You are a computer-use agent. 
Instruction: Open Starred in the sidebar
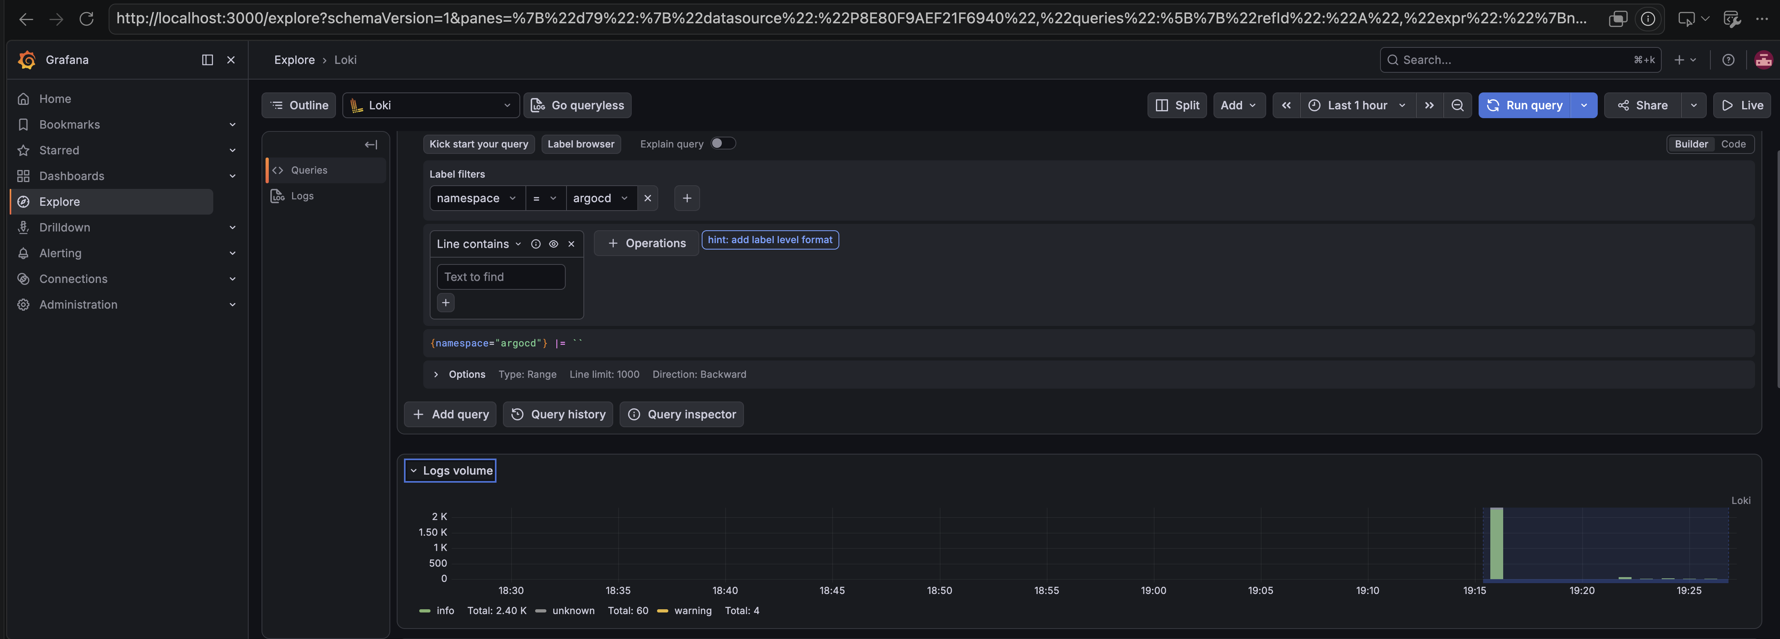click(x=59, y=150)
